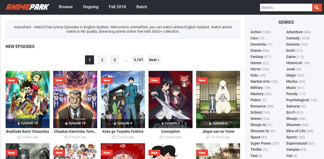The height and width of the screenshot is (159, 324).
Task: Open the Military genre link
Action: [257, 88]
